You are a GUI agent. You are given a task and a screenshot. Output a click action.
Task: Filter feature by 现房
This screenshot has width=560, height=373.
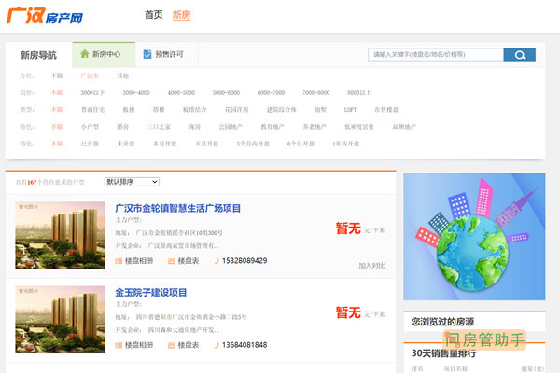pyautogui.click(x=195, y=127)
